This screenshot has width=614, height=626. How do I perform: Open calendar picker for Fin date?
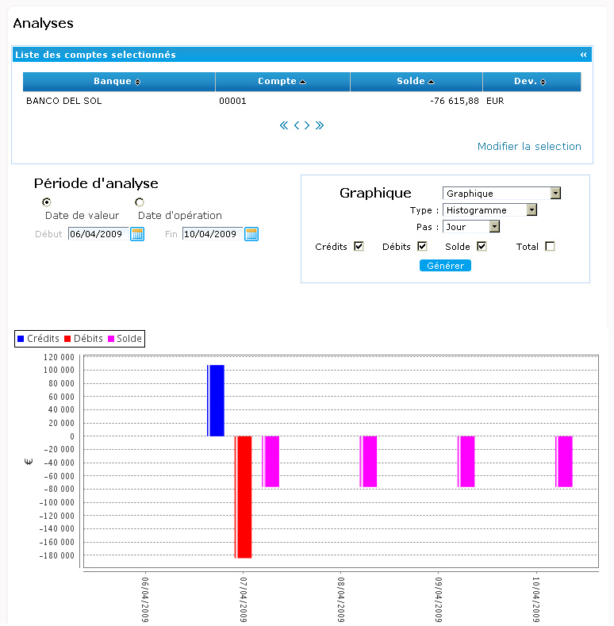(x=251, y=234)
